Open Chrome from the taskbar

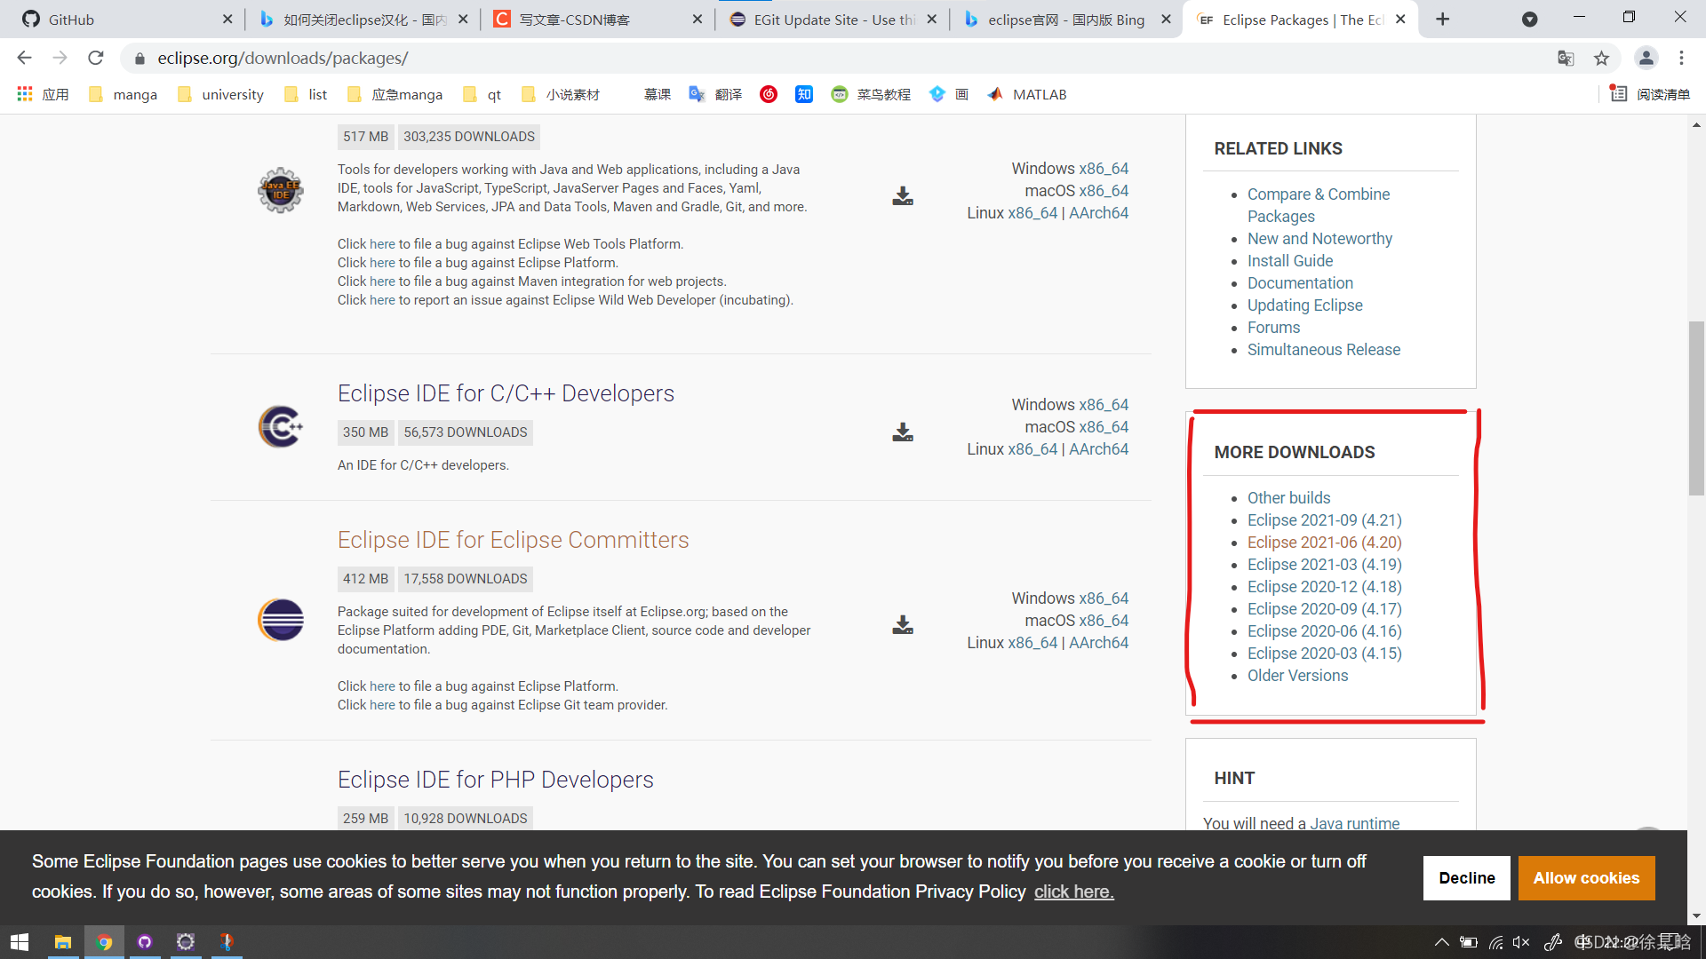(103, 941)
